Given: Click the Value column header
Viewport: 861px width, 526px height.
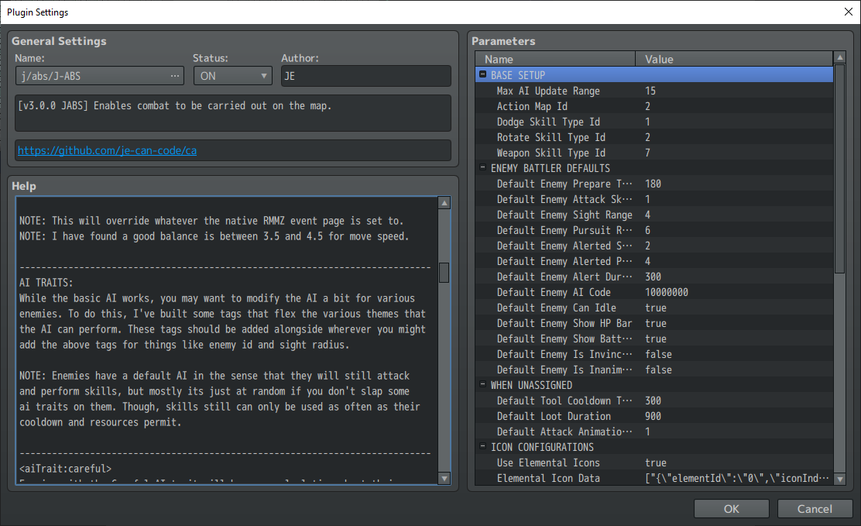Looking at the screenshot, I should (x=734, y=59).
